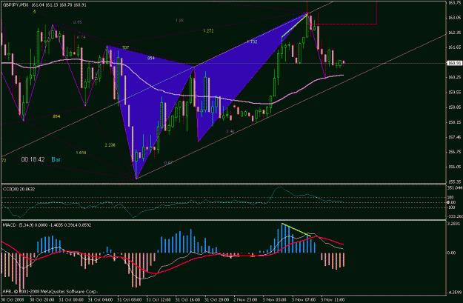
Task: Click the MACD (5,34,9) indicator label
Action: point(47,225)
